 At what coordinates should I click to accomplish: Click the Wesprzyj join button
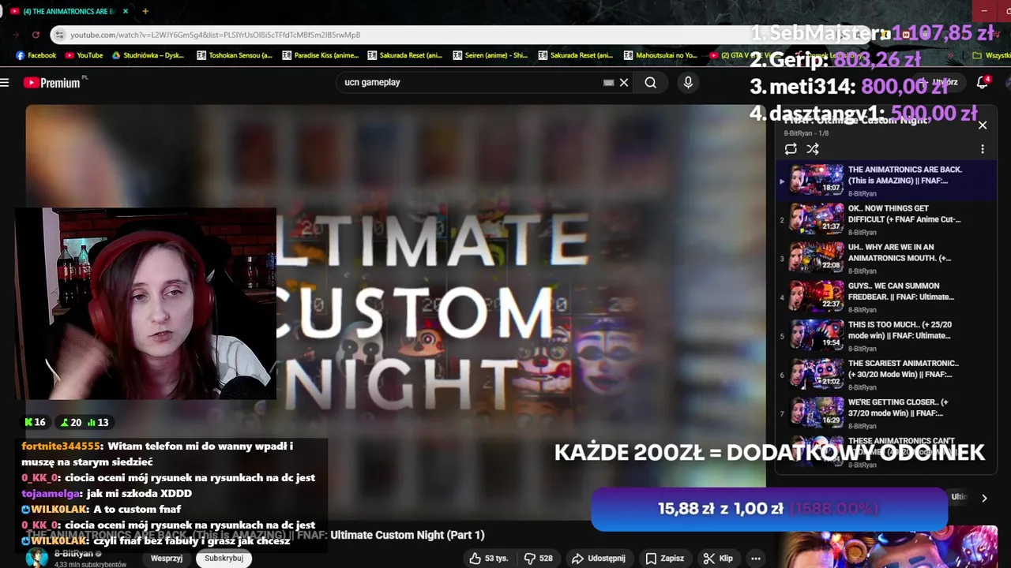(167, 558)
